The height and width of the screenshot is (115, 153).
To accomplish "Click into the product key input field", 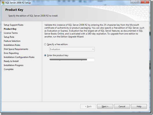I will coord(72,60).
